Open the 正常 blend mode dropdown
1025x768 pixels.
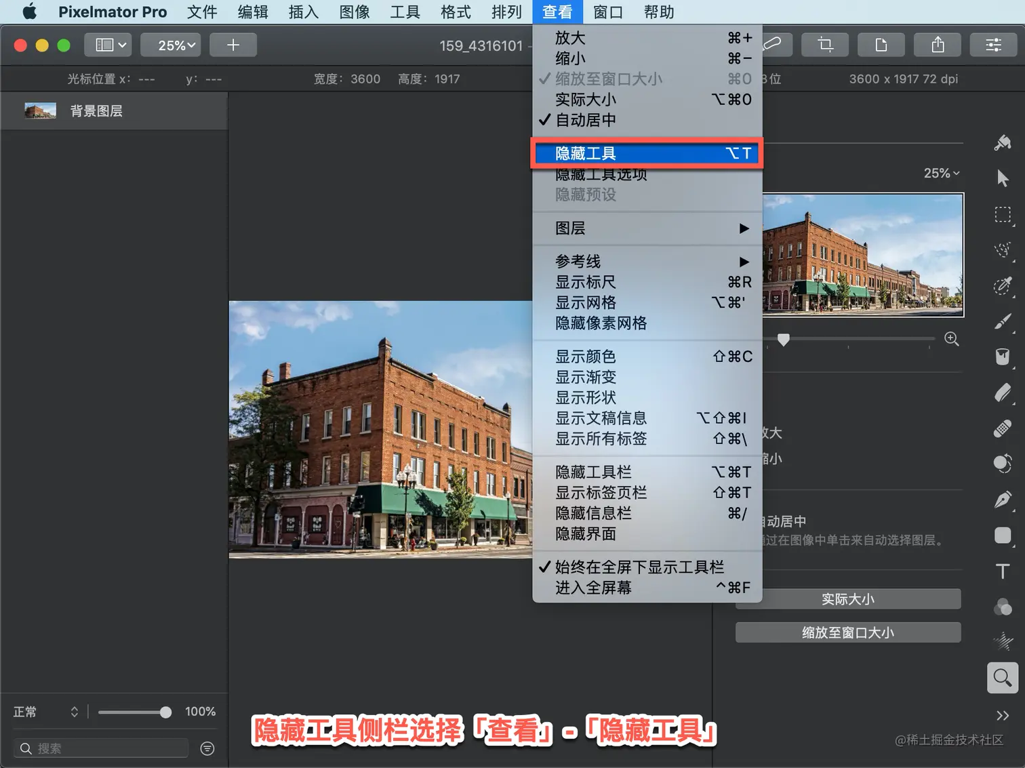tap(46, 712)
